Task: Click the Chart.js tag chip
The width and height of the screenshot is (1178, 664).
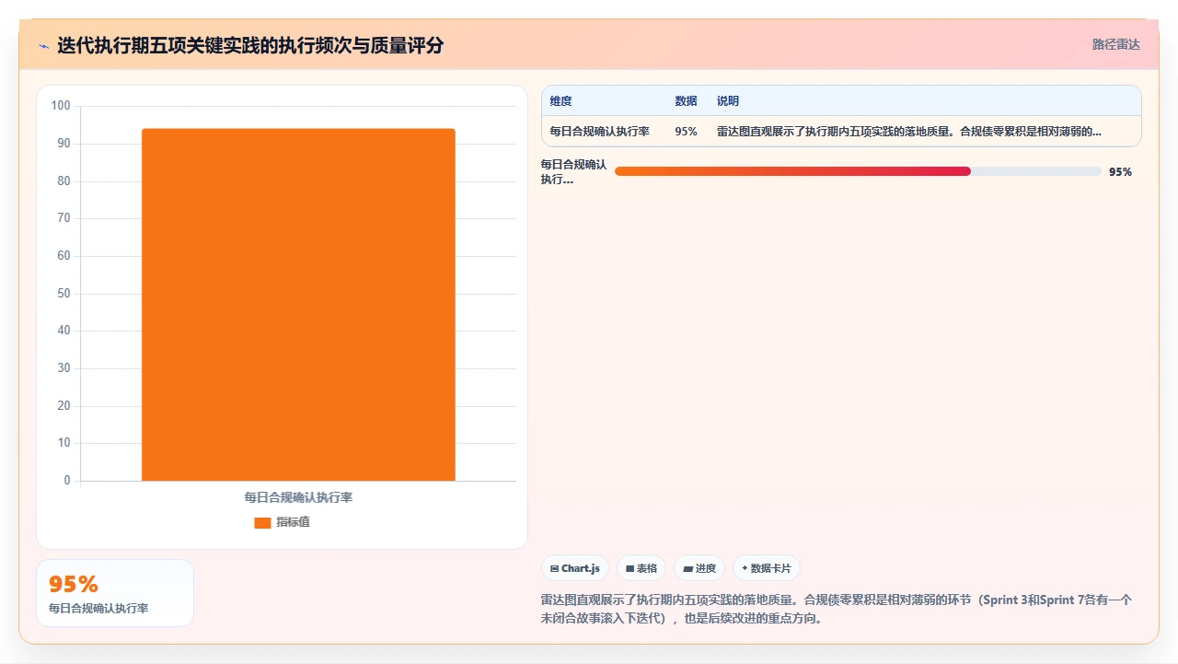Action: (x=575, y=568)
